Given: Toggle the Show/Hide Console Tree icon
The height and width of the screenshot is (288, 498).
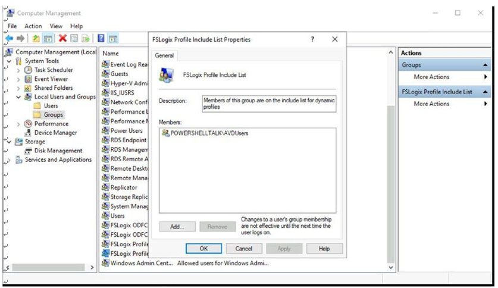Looking at the screenshot, I should pos(48,39).
